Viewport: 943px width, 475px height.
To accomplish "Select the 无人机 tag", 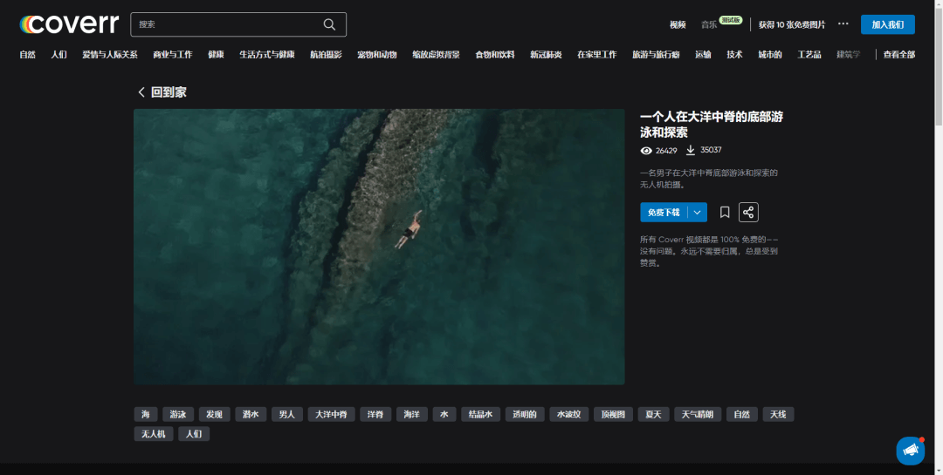I will 153,433.
